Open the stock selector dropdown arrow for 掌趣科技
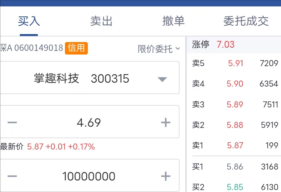 [x=162, y=79]
